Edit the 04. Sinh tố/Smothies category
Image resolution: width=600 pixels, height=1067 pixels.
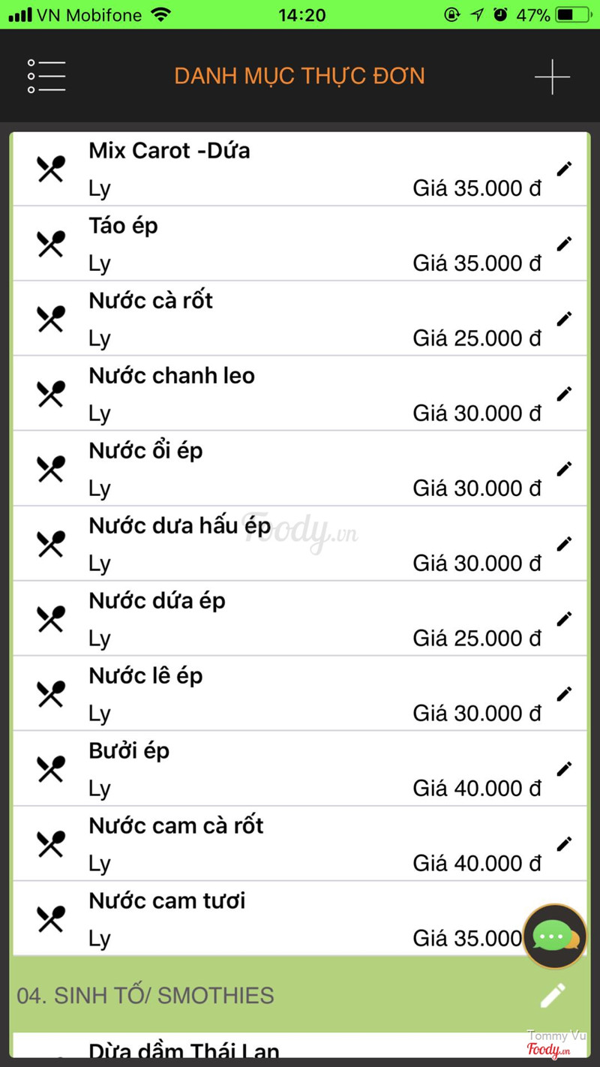[x=553, y=996]
